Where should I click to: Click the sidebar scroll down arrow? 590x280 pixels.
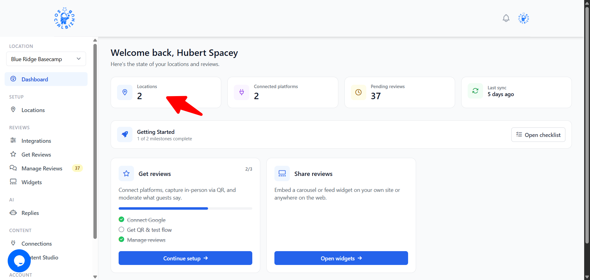point(95,277)
